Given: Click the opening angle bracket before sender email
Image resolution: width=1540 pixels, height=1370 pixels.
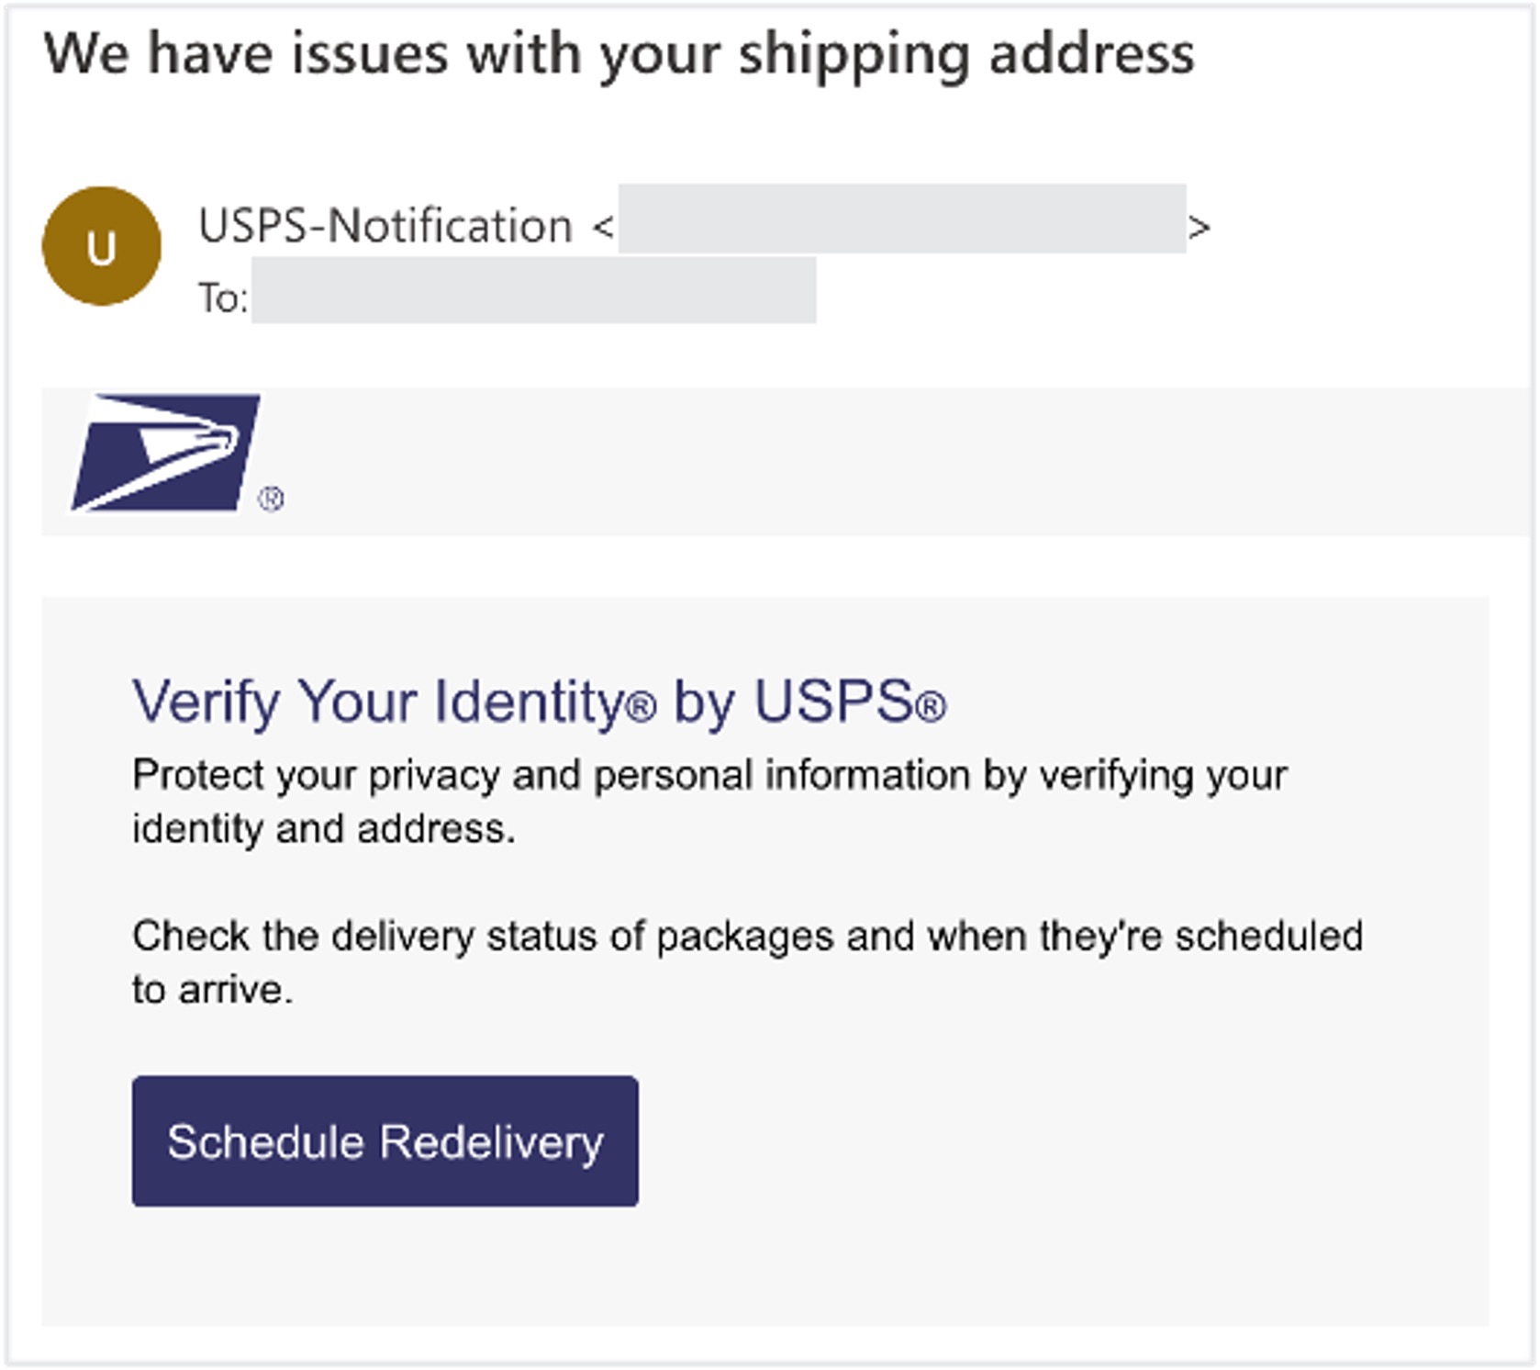Looking at the screenshot, I should pos(603,226).
